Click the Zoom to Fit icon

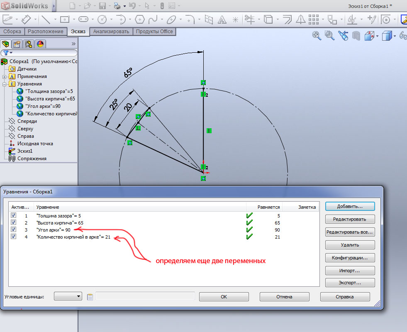(317, 36)
